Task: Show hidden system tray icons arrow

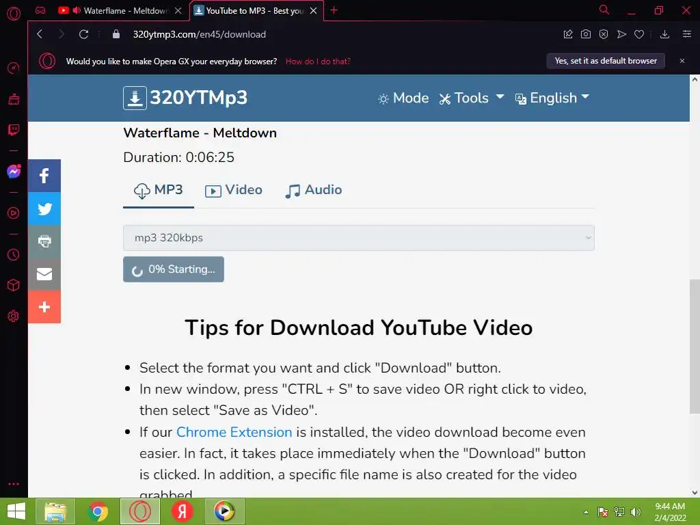Action: click(x=586, y=512)
